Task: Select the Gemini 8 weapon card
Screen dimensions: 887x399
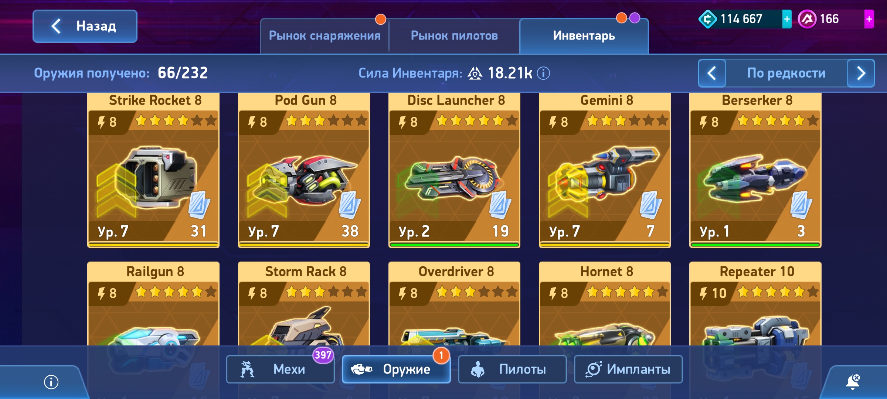Action: point(605,170)
